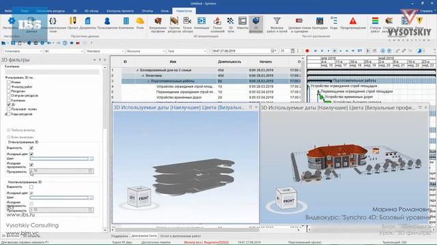Click the Длительность column header
The image size is (437, 245).
pyautogui.click(x=229, y=62)
